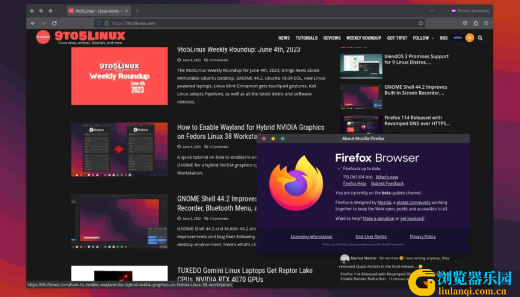Open the RSS menu item
The image size is (520, 297).
444,38
